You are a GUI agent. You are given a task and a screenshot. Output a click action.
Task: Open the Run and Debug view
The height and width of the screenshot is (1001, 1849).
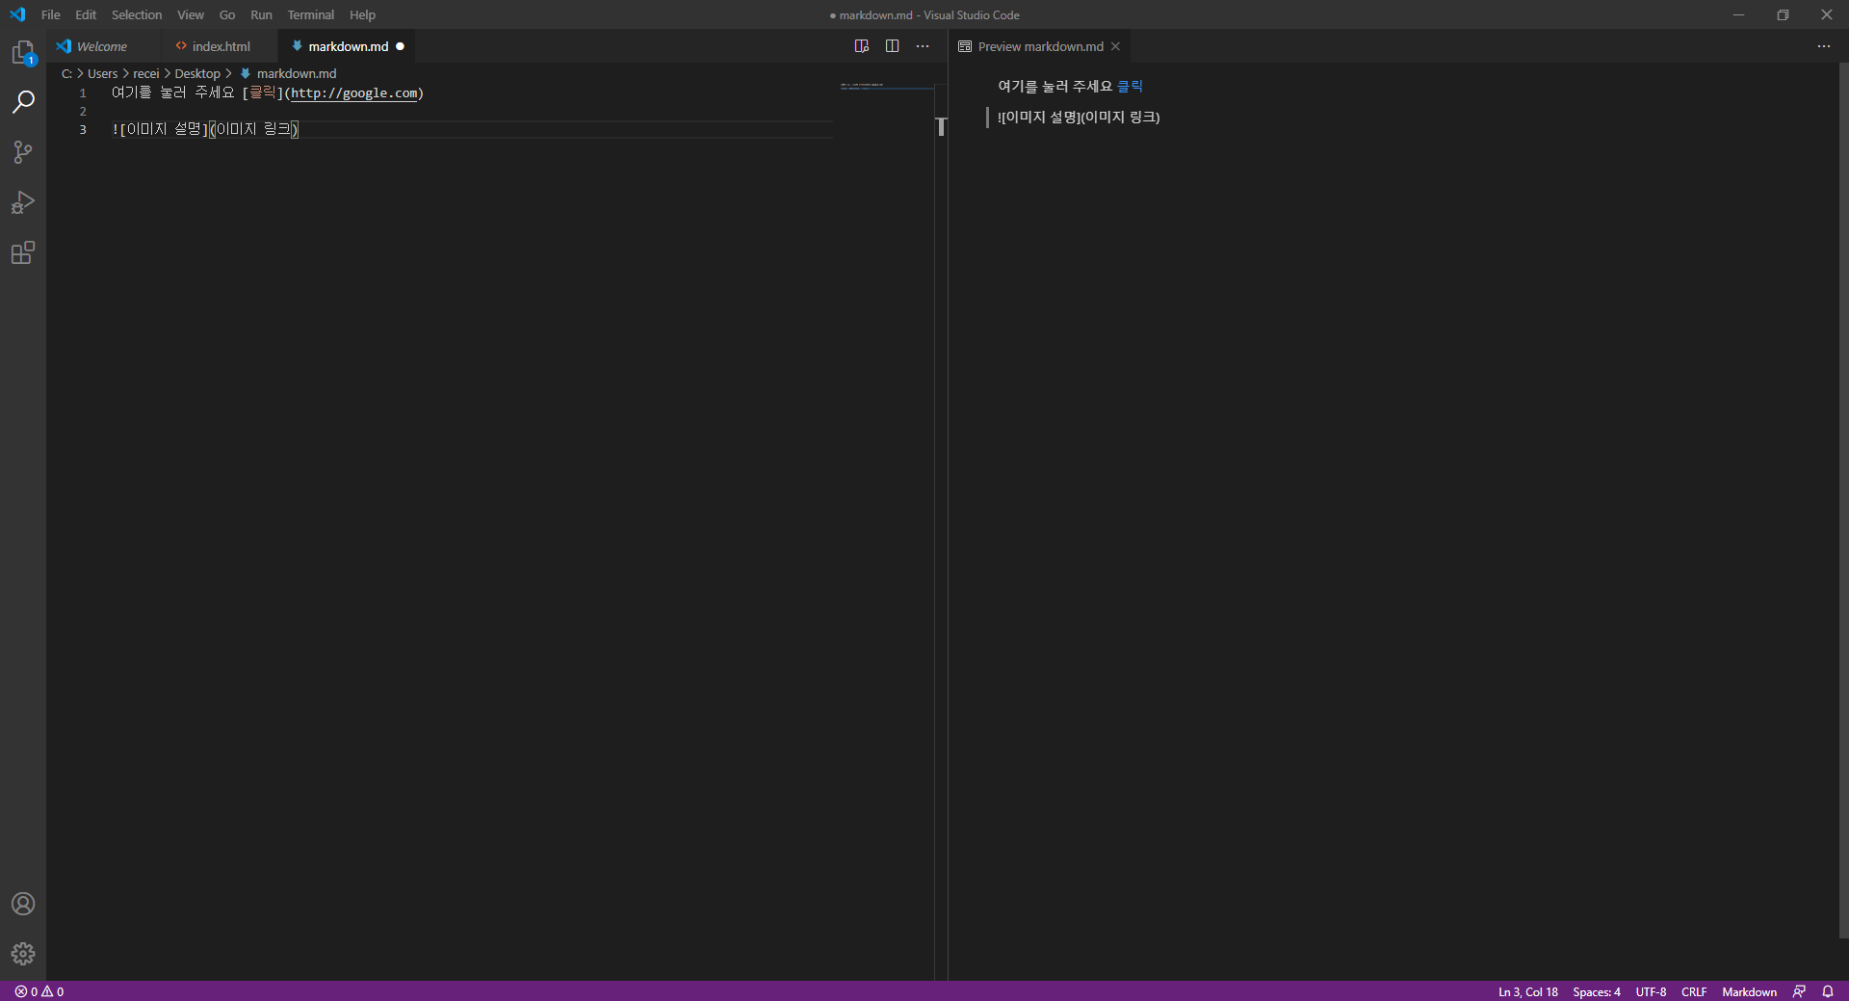(x=23, y=202)
